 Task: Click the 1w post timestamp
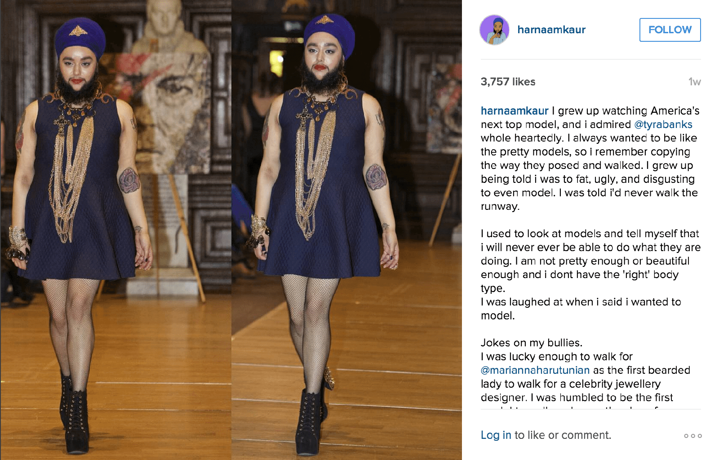click(x=695, y=82)
